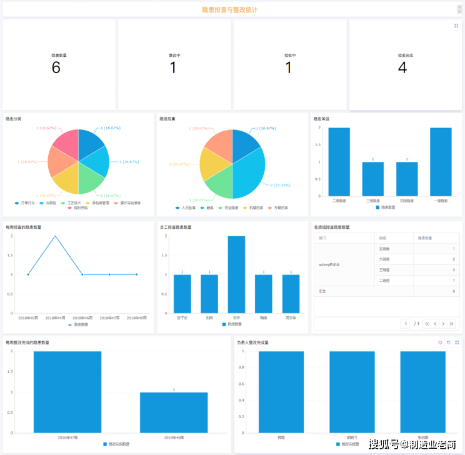Click filter icon on 负责人整改完成量 chart
The width and height of the screenshot is (465, 455).
(x=449, y=342)
